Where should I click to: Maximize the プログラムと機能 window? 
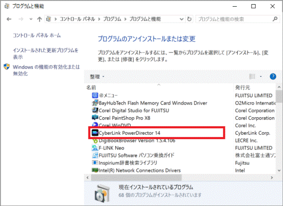click(x=253, y=6)
